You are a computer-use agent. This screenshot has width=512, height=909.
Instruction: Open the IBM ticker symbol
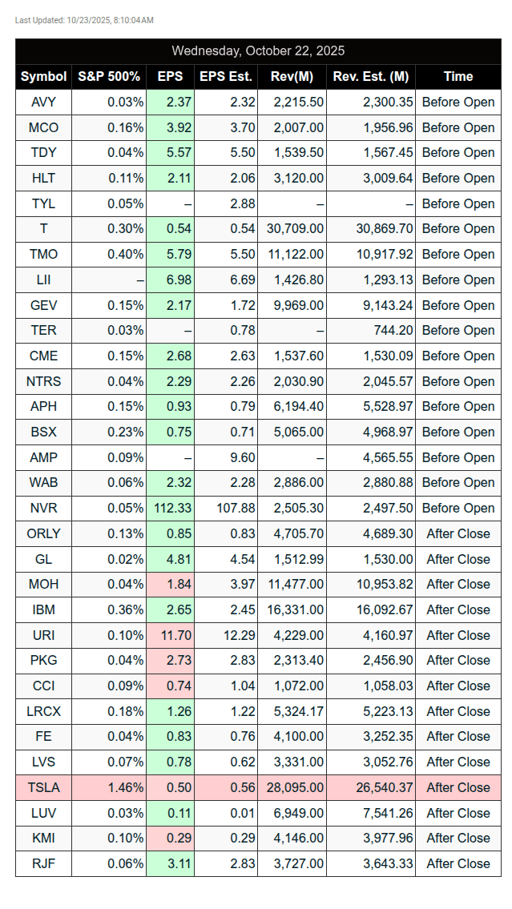tap(44, 609)
